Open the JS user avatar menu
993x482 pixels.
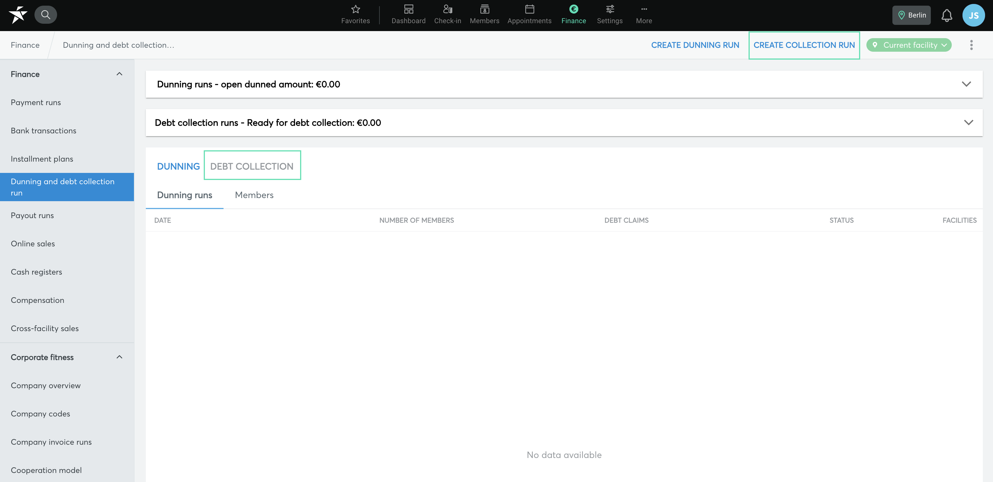pos(973,16)
